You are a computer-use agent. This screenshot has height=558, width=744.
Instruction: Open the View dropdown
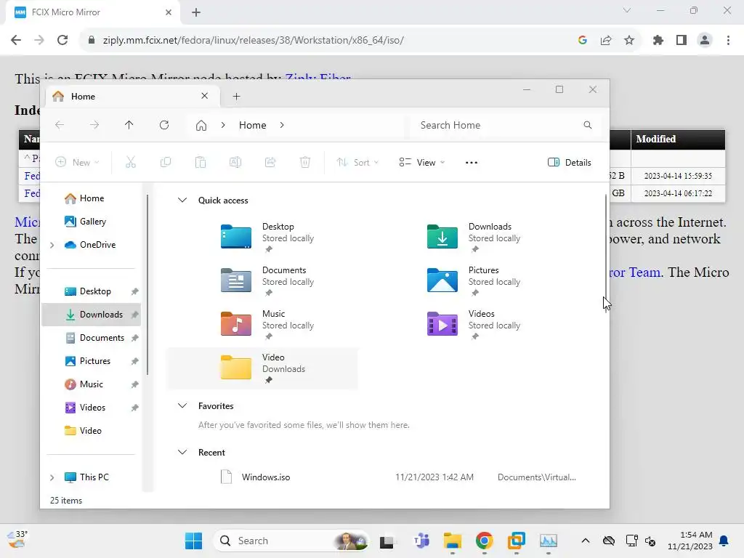[422, 162]
